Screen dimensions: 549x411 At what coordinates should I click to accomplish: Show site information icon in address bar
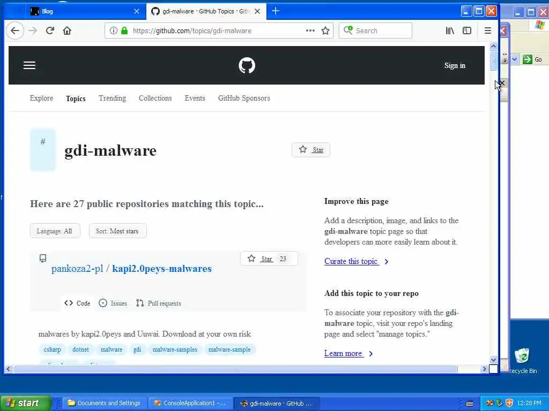click(x=114, y=31)
